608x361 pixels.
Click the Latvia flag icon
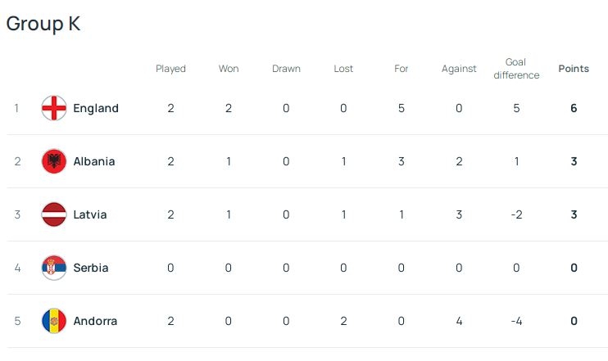[x=54, y=214]
